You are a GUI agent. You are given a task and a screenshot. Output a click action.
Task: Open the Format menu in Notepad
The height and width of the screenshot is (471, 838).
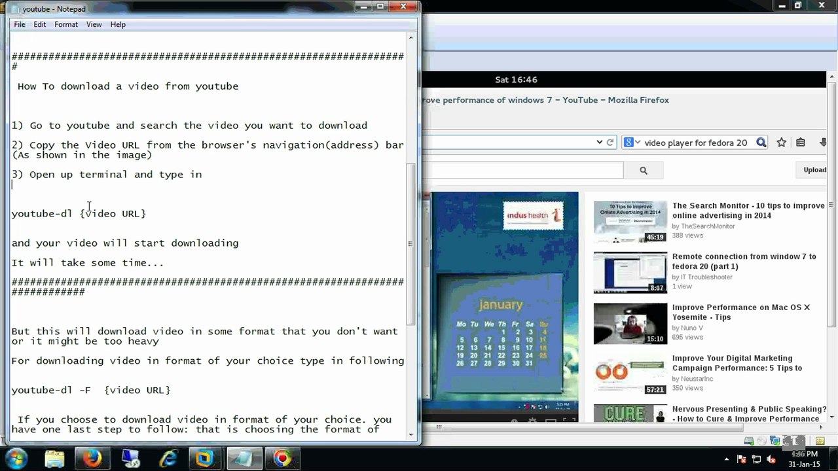[x=66, y=24]
